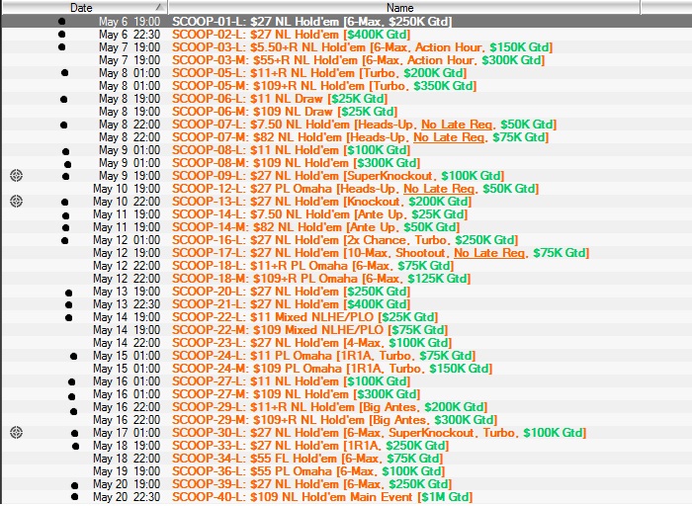The image size is (692, 506).
Task: Select SCOOP-36-L $55 PL Omaha row
Action: [346, 471]
